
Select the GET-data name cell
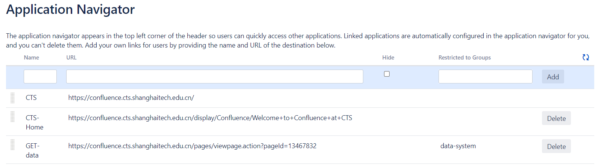[32, 150]
